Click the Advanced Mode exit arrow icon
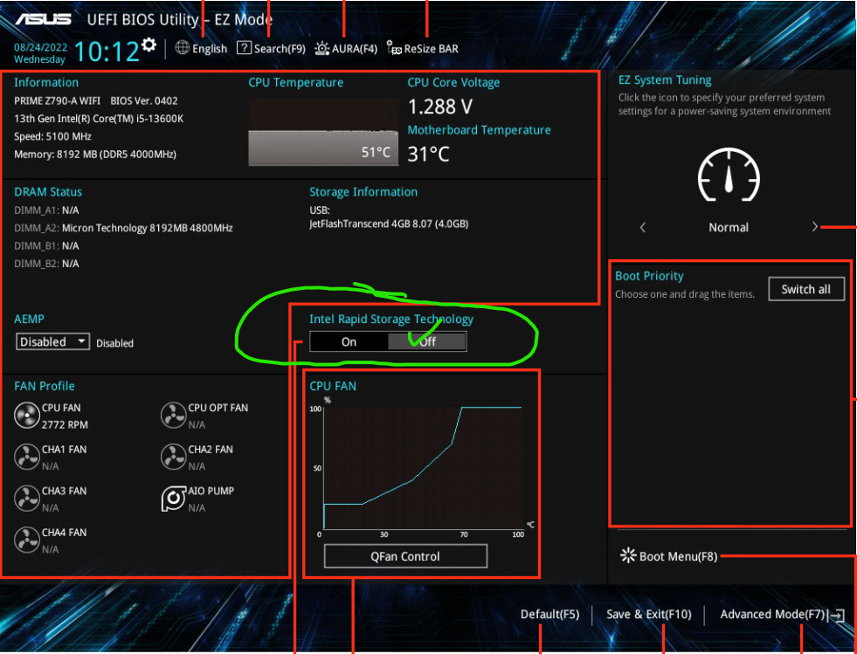857x654 pixels. point(837,616)
